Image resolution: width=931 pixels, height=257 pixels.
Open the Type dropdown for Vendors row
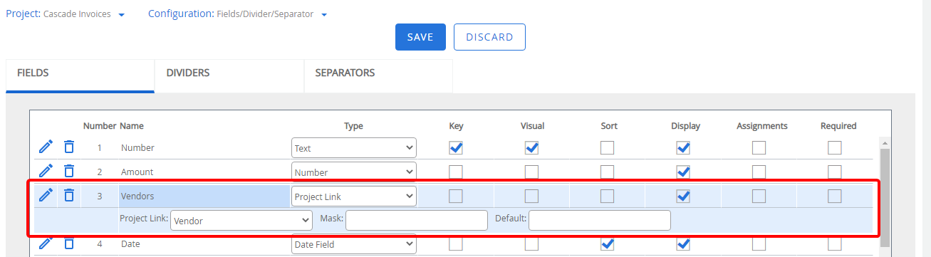click(x=354, y=196)
